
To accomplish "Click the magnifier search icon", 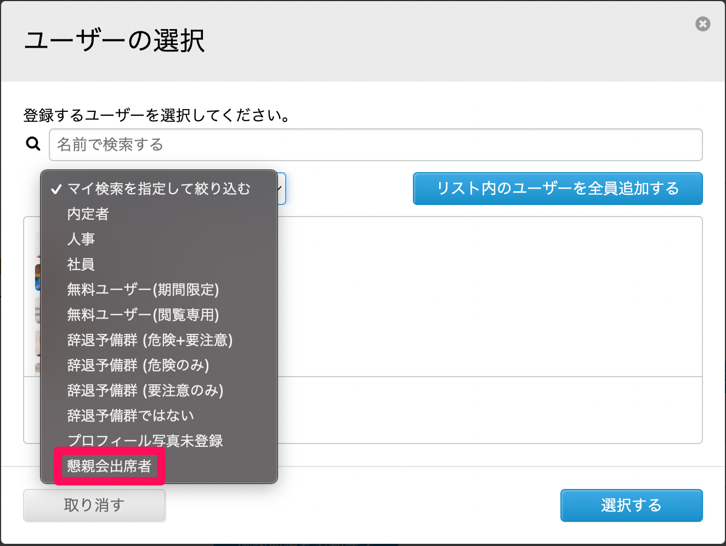I will (33, 144).
